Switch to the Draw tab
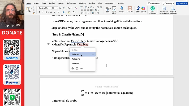The width and height of the screenshot is (189, 106). click(44, 3)
